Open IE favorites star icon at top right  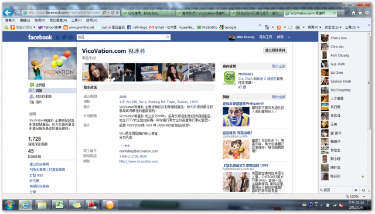pyautogui.click(x=360, y=13)
